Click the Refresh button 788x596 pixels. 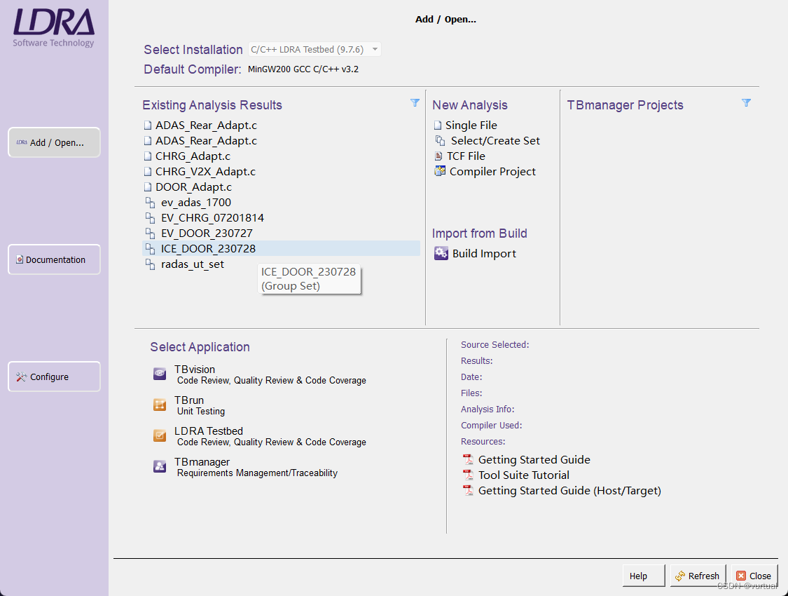(698, 576)
